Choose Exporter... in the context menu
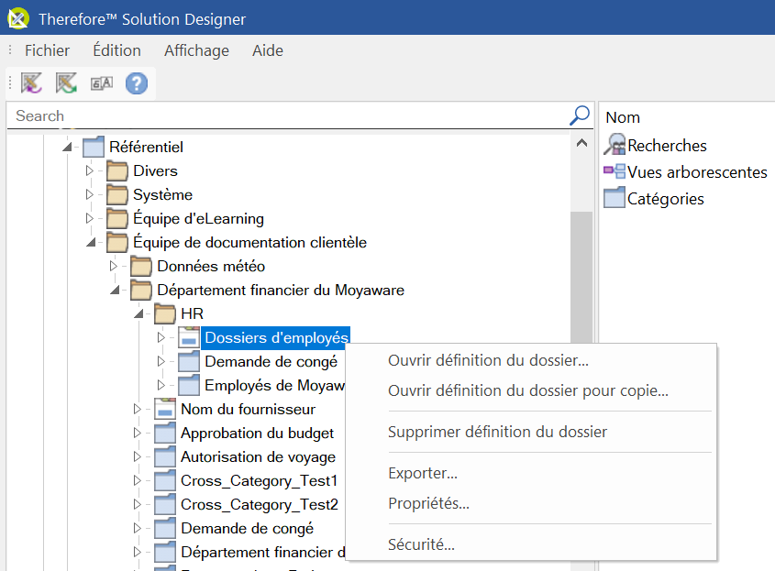Screen dimensions: 775x571 click(x=531, y=473)
